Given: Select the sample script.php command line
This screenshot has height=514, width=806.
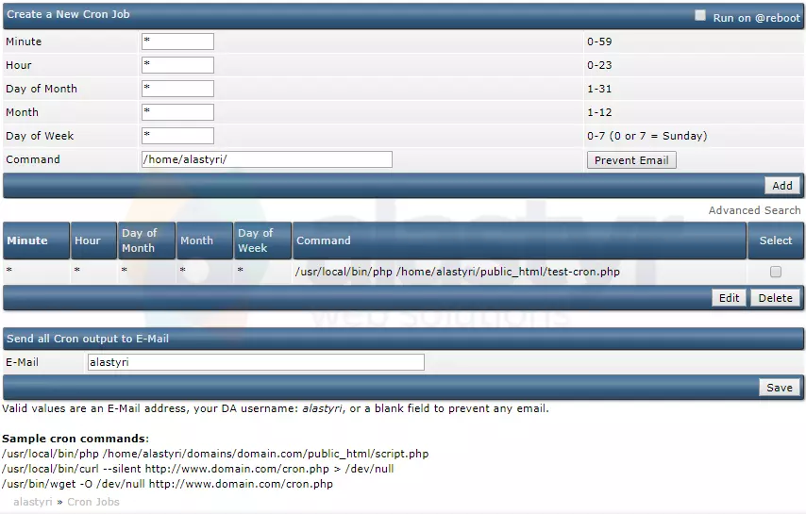Looking at the screenshot, I should (215, 454).
